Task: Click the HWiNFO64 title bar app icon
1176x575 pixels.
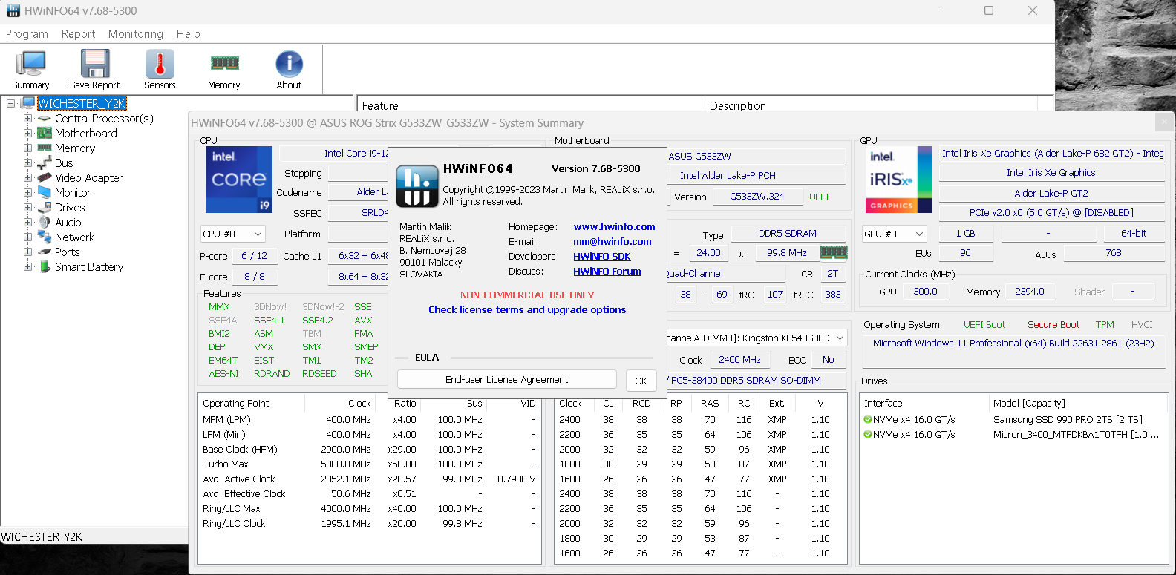Action: [x=13, y=10]
